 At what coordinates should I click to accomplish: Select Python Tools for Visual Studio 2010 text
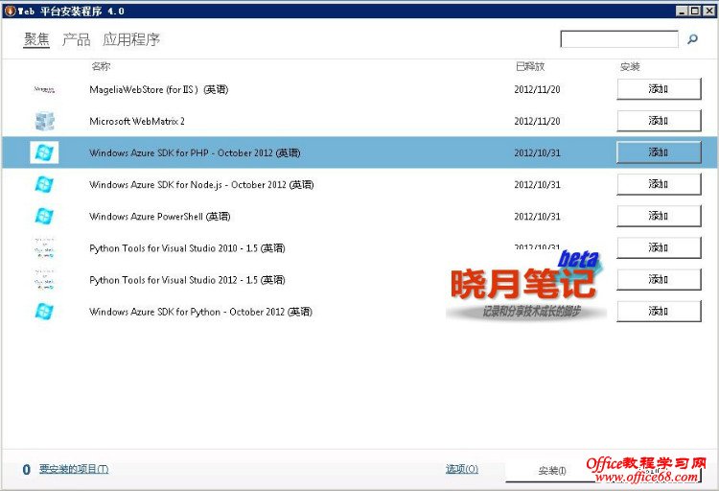click(x=187, y=248)
